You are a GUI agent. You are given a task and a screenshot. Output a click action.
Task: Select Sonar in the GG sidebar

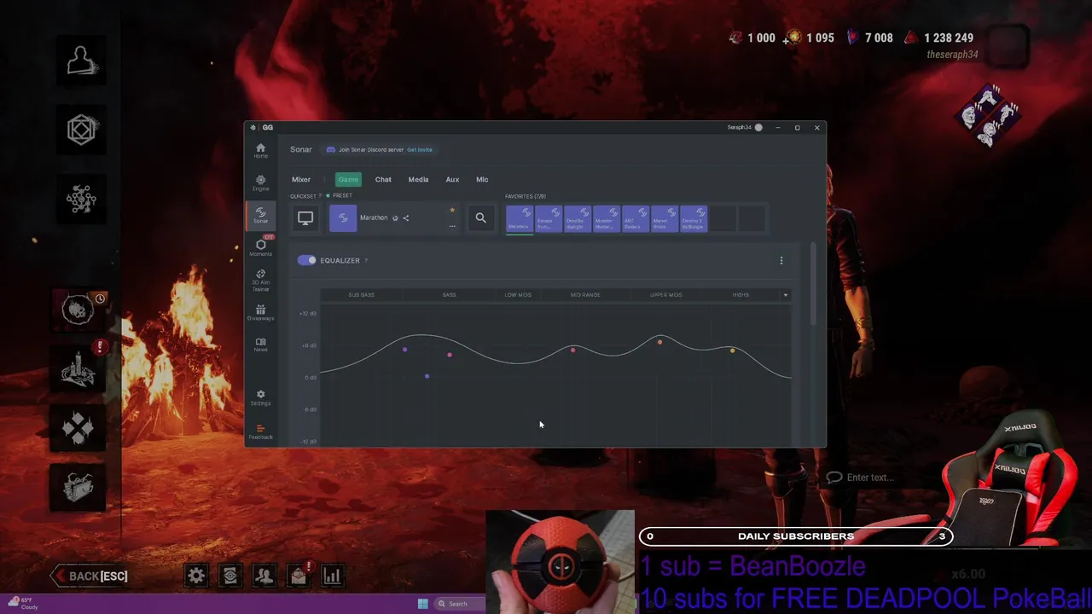click(x=260, y=216)
